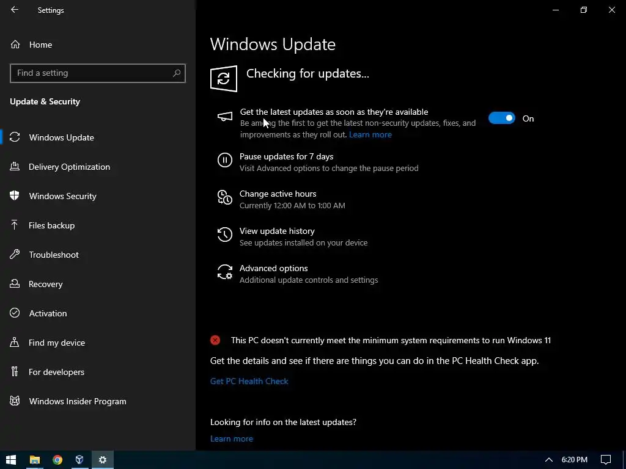Viewport: 626px width, 469px height.
Task: Click the search magnifier icon
Action: tap(177, 73)
